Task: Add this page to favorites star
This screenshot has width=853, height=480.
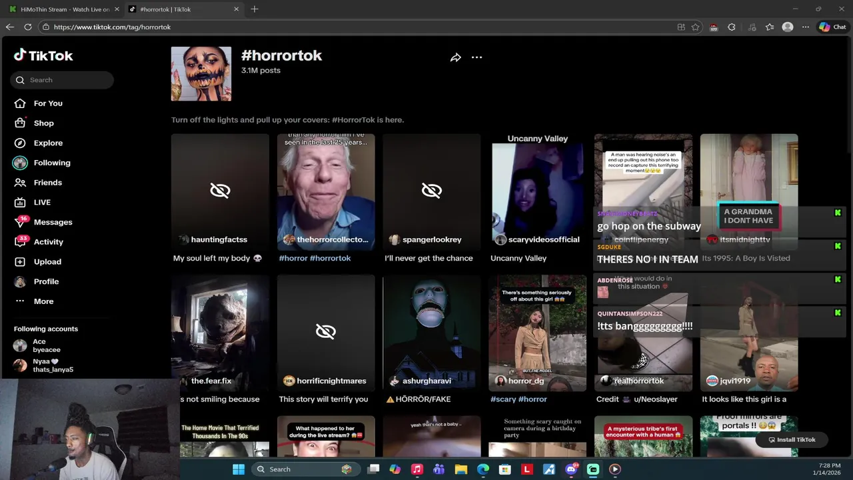Action: [x=696, y=27]
